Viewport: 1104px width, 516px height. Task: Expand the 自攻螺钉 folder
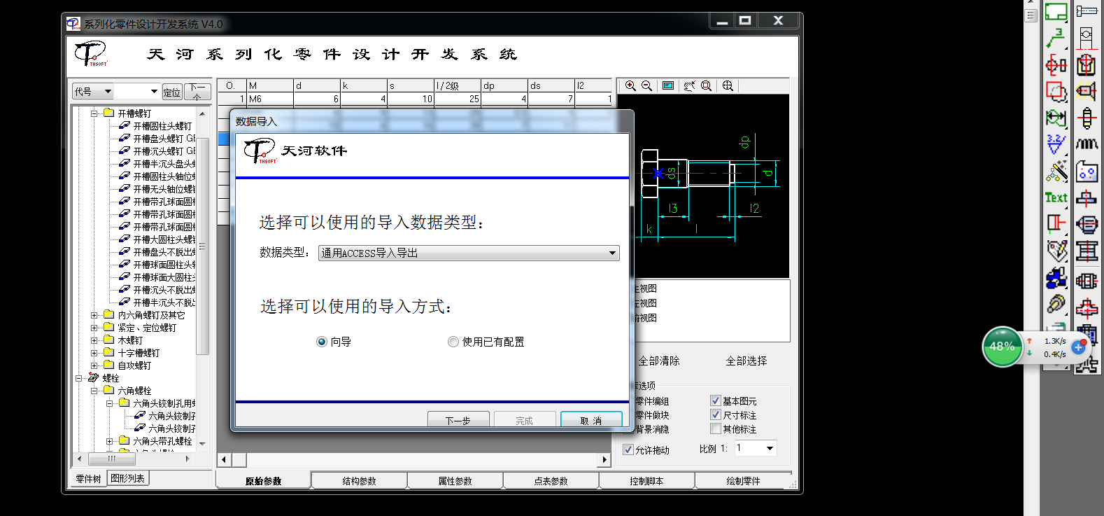pyautogui.click(x=94, y=365)
